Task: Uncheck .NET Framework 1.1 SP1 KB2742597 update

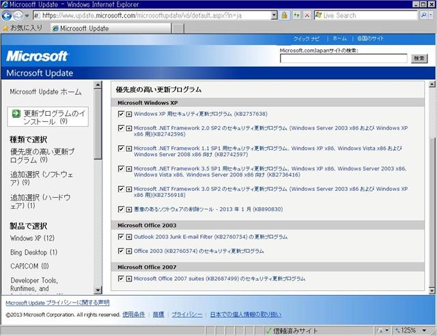Action: point(121,149)
